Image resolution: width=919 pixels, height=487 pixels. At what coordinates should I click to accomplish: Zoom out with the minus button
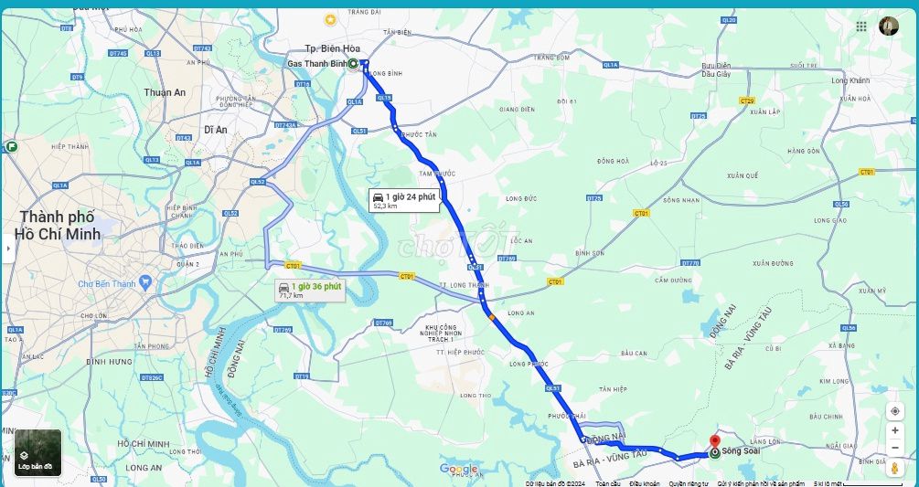pyautogui.click(x=895, y=448)
